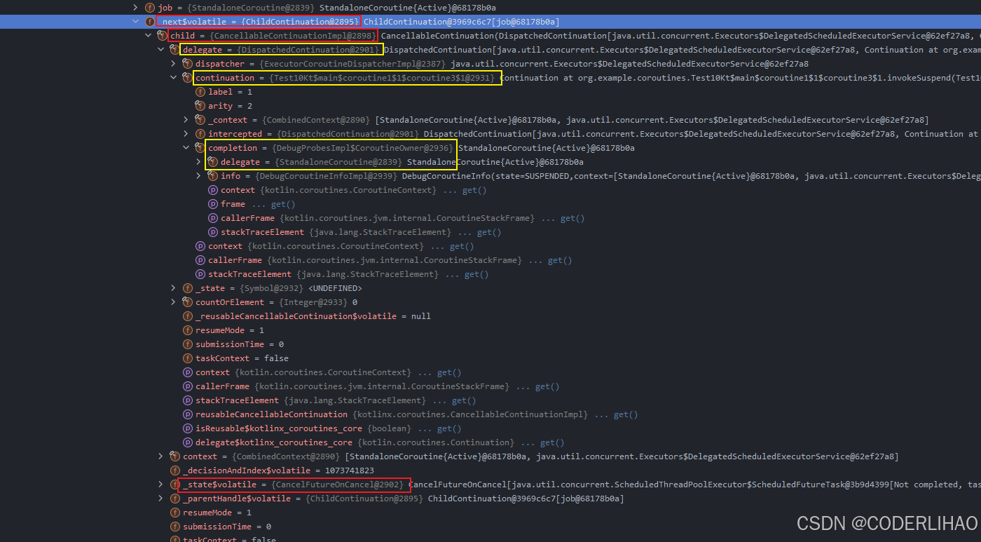Screen dimensions: 981x542
Task: Select the "label = 1" text
Action: pos(230,92)
